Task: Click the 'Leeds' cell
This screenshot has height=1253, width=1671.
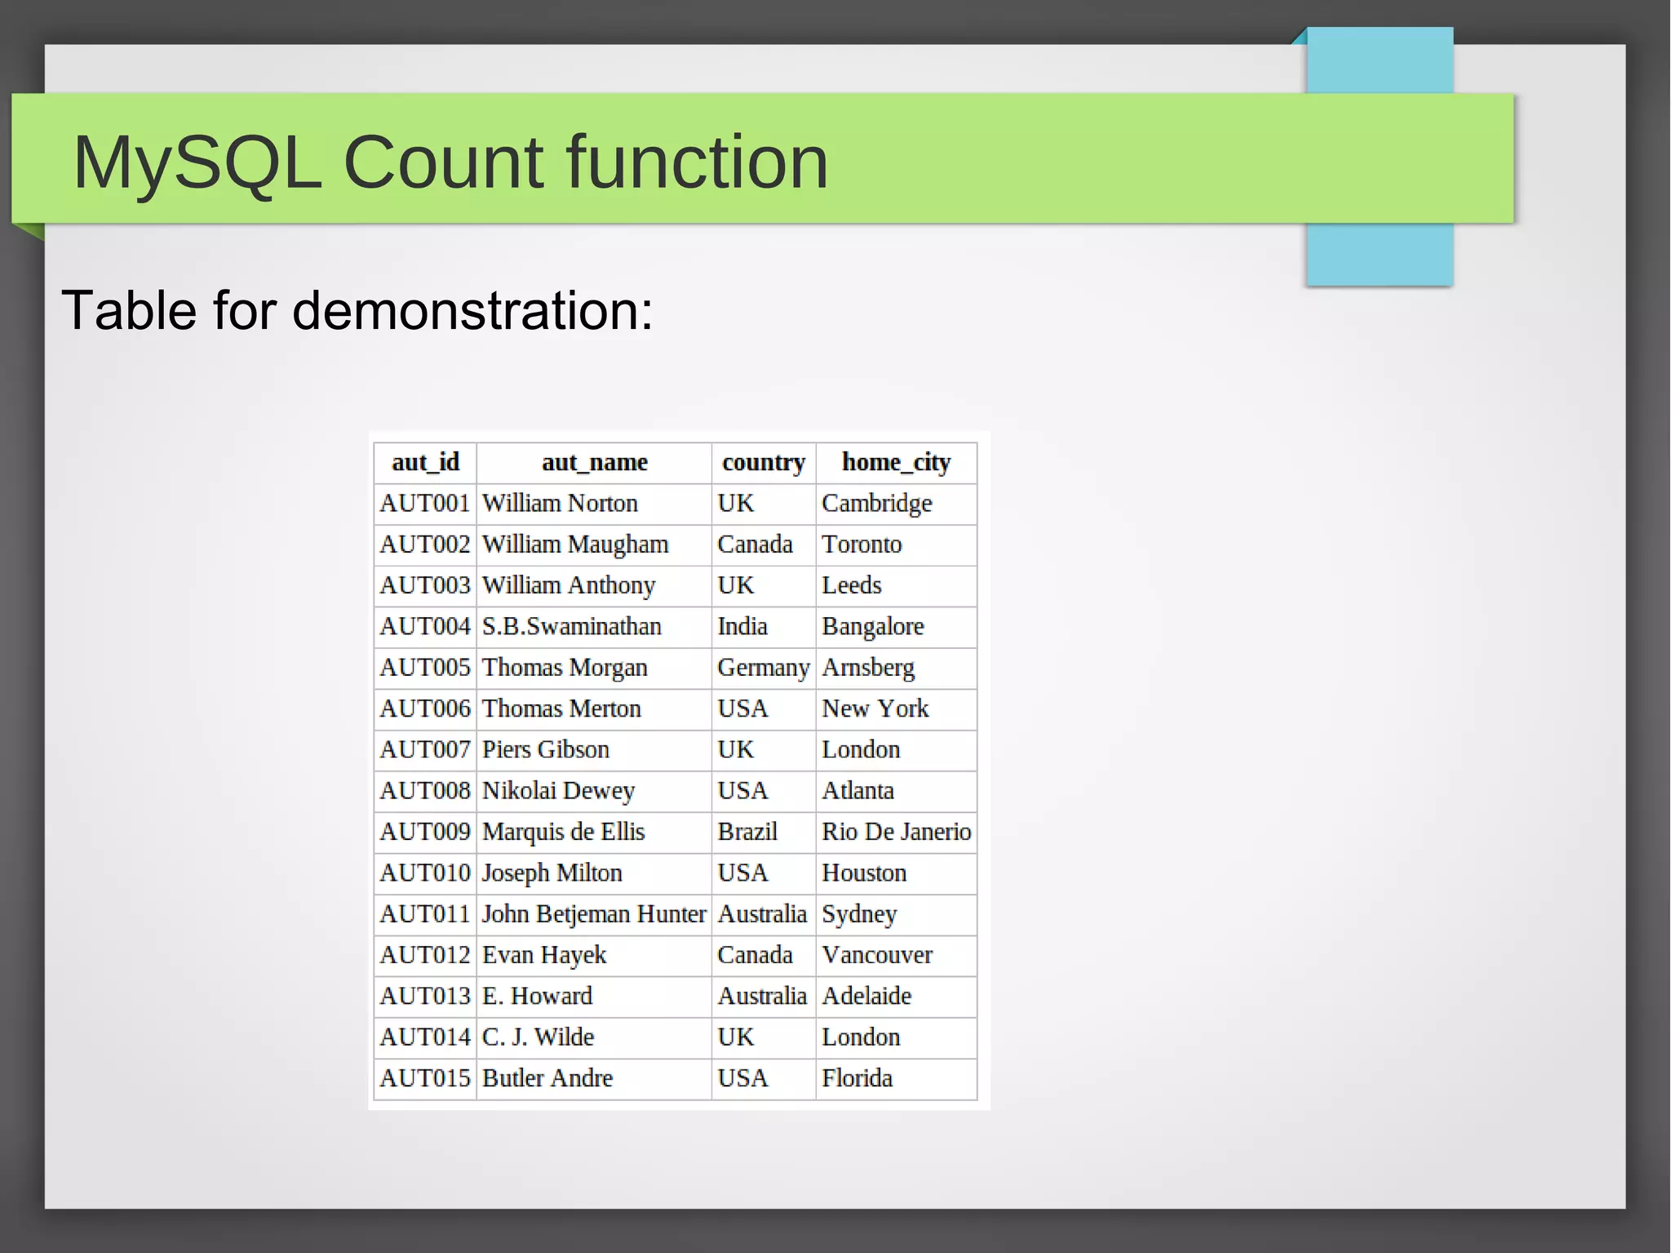Action: pos(897,586)
